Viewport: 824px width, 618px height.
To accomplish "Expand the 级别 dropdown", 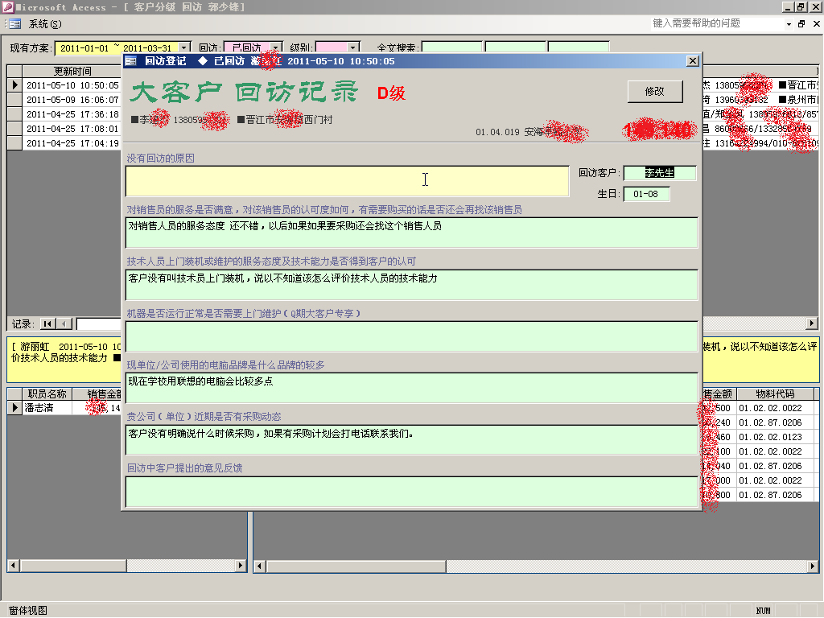I will click(353, 48).
